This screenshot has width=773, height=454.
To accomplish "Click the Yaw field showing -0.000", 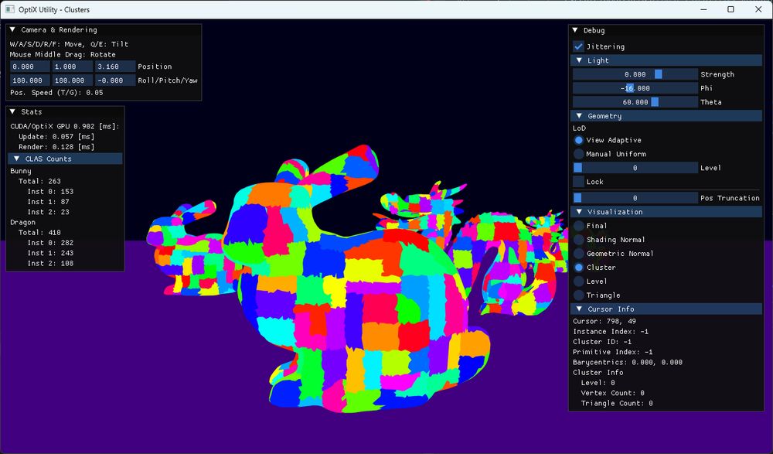I will pos(115,80).
